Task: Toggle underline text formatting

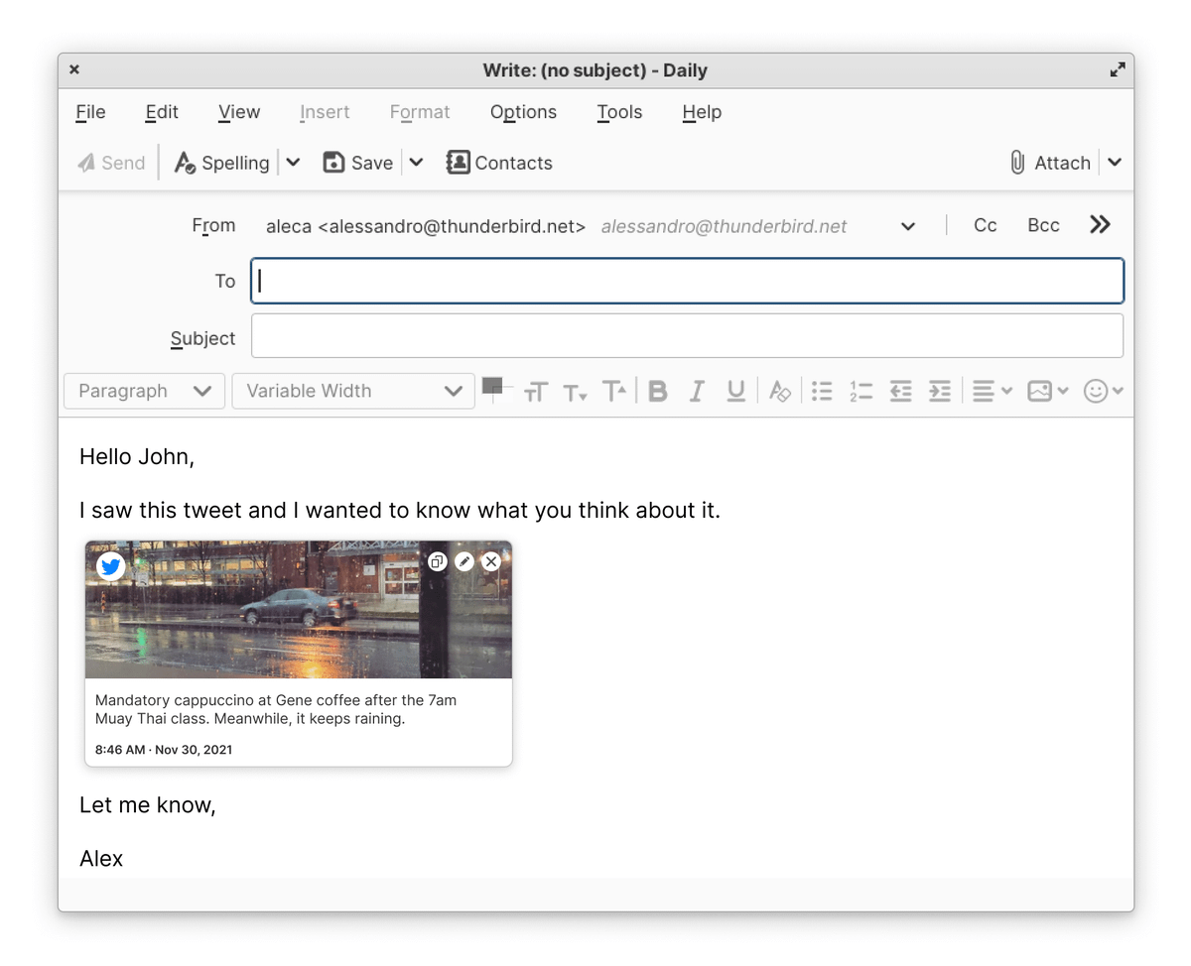Action: [x=735, y=391]
